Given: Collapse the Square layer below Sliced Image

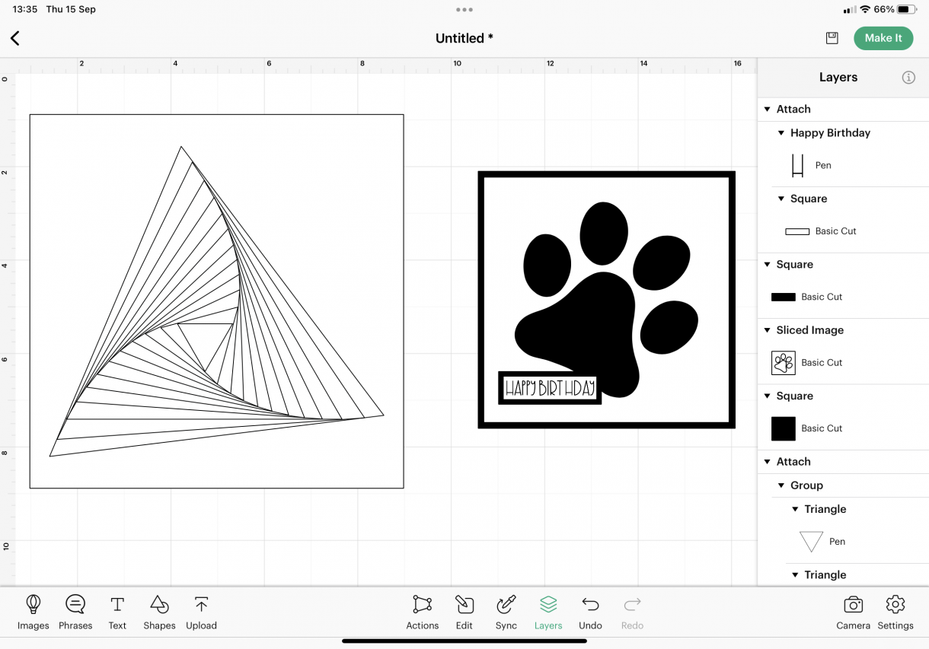Looking at the screenshot, I should tap(768, 396).
